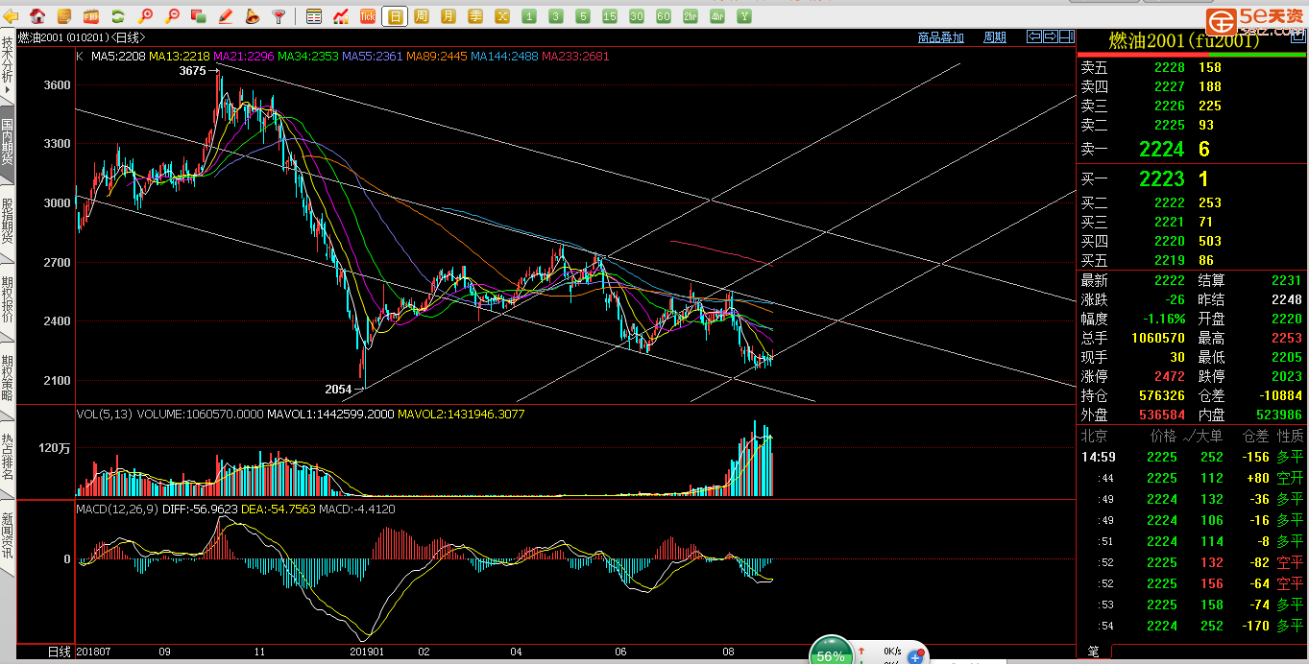Click the green 56% circular indicator
Image resolution: width=1309 pixels, height=664 pixels.
pos(831,652)
